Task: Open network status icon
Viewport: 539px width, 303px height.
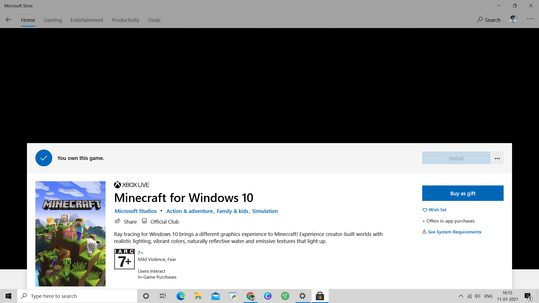Action: (x=469, y=296)
